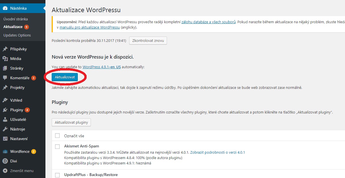Click the Wordfence shield icon
345x178 pixels.
click(x=5, y=151)
